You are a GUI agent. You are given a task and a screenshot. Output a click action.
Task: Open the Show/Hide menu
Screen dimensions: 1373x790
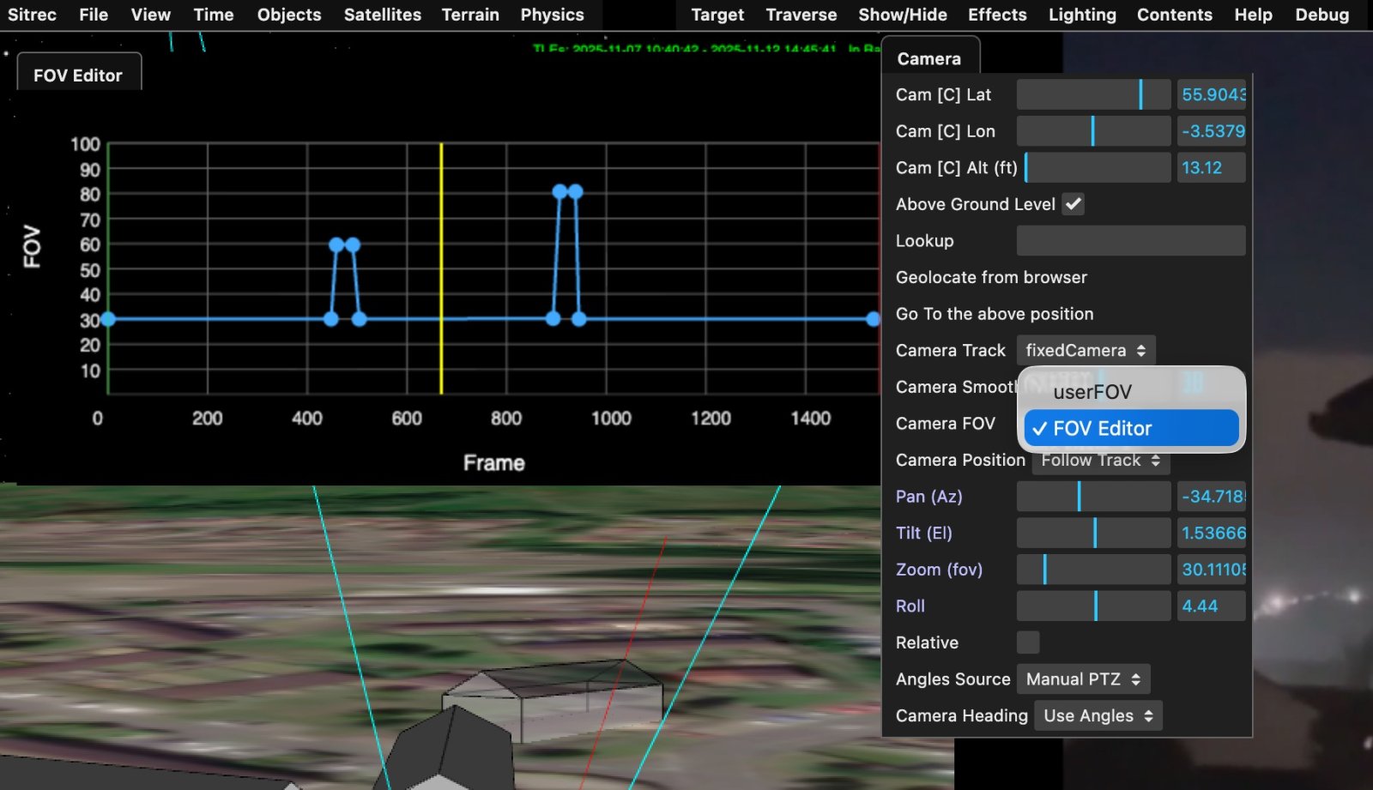click(902, 15)
